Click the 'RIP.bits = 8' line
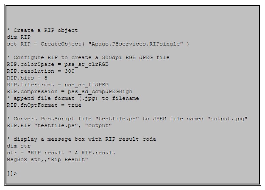 click(27, 78)
